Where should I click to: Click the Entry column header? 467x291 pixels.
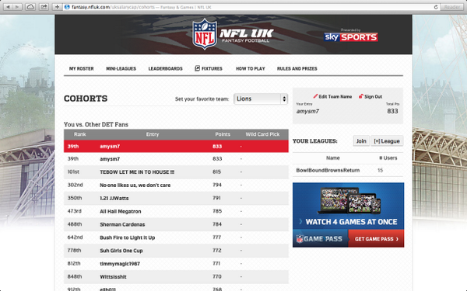coord(153,134)
